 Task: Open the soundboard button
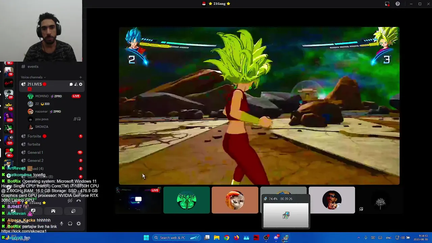(73, 211)
